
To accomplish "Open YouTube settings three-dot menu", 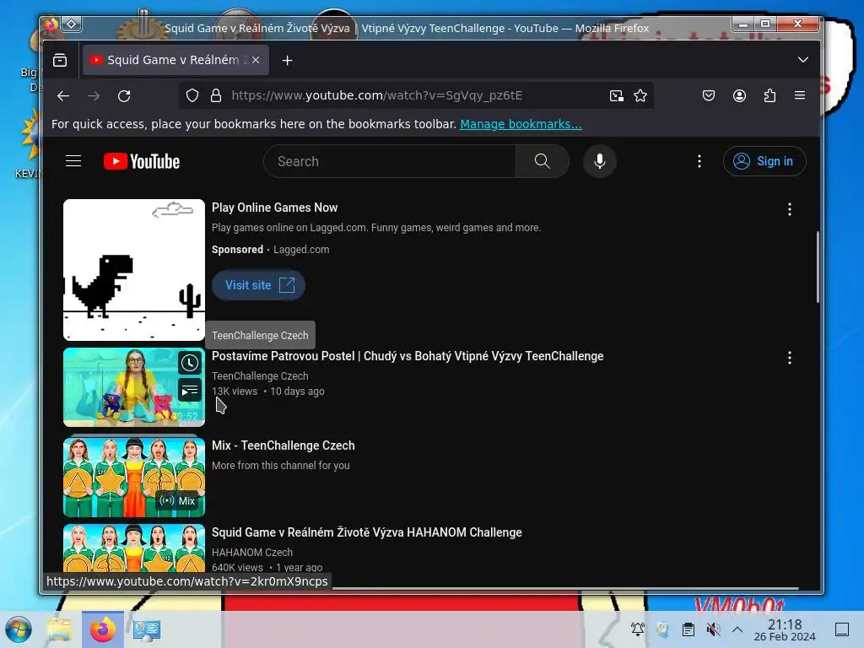I will pyautogui.click(x=699, y=161).
